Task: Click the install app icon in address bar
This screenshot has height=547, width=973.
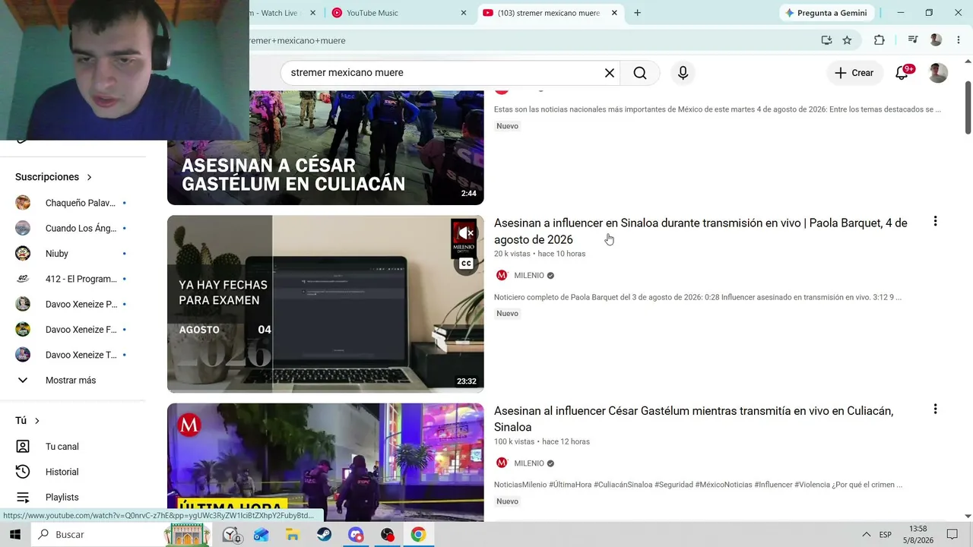Action: (826, 40)
